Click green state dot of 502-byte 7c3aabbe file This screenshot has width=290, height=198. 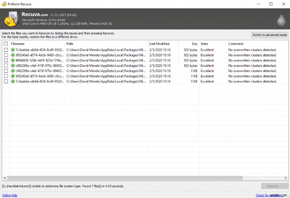pyautogui.click(x=13, y=50)
